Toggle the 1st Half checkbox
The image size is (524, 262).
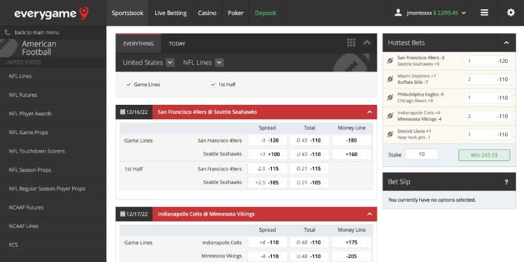tap(212, 85)
